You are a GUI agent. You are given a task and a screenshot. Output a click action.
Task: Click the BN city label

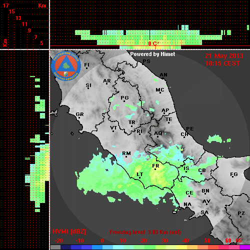pos(205,190)
